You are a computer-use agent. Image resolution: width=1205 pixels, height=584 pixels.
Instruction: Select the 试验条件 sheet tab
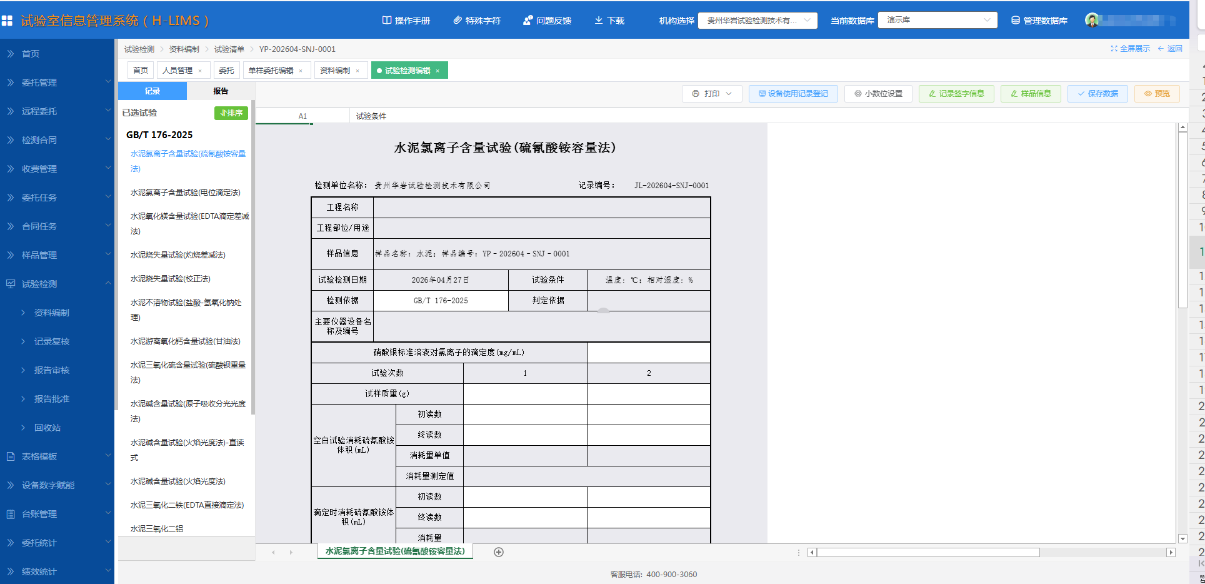[x=371, y=116]
